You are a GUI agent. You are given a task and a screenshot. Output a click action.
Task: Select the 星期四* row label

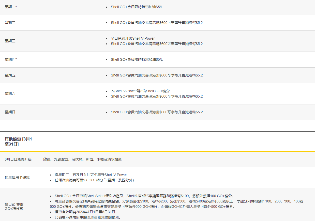pyautogui.click(x=11, y=59)
